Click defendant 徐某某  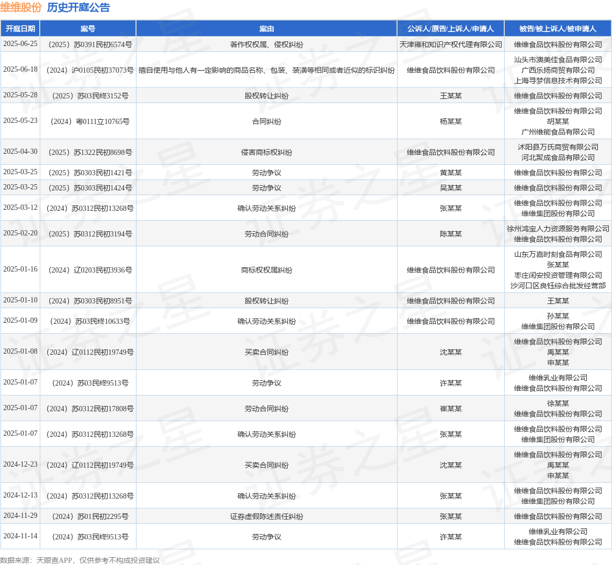(558, 403)
